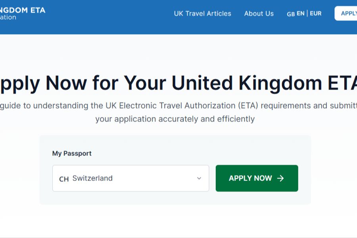Click the CH country code beside Switzerland
Image resolution: width=357 pixels, height=238 pixels.
63,179
